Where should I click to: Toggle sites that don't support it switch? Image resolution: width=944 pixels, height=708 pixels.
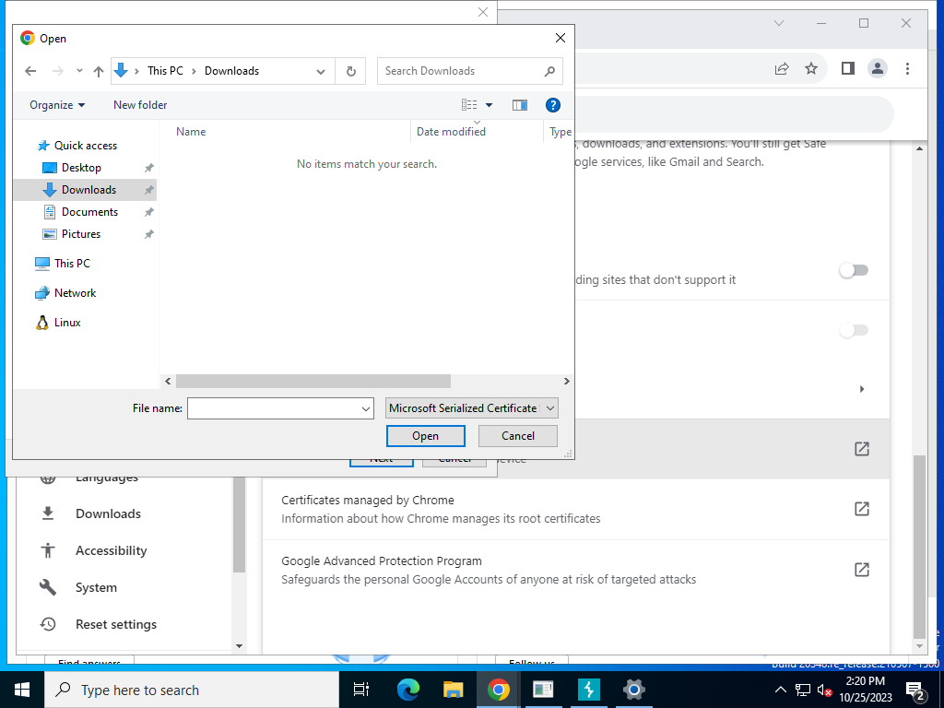(854, 270)
